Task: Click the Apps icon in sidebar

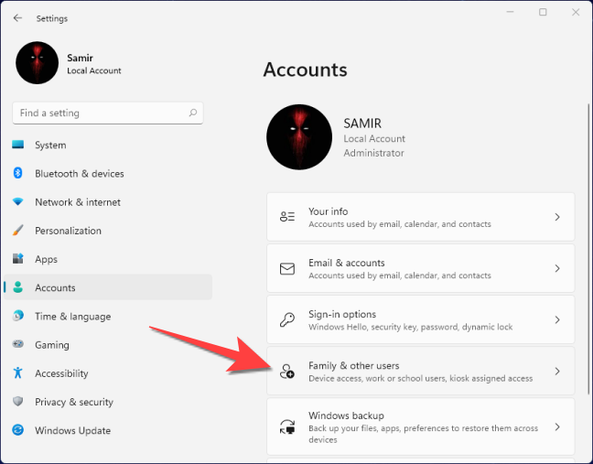Action: pyautogui.click(x=17, y=259)
